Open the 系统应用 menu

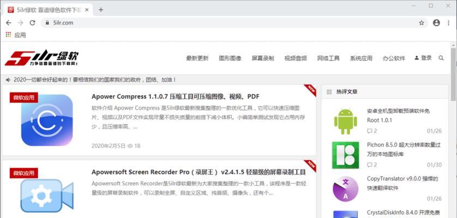point(361,58)
